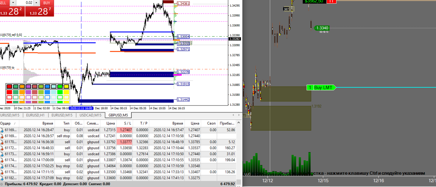Click the 1 Buy LMT order label
Screen dimensions: 436x187
(x=321, y=88)
